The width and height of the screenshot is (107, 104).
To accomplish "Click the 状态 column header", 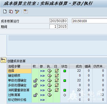I will (x=65, y=66).
